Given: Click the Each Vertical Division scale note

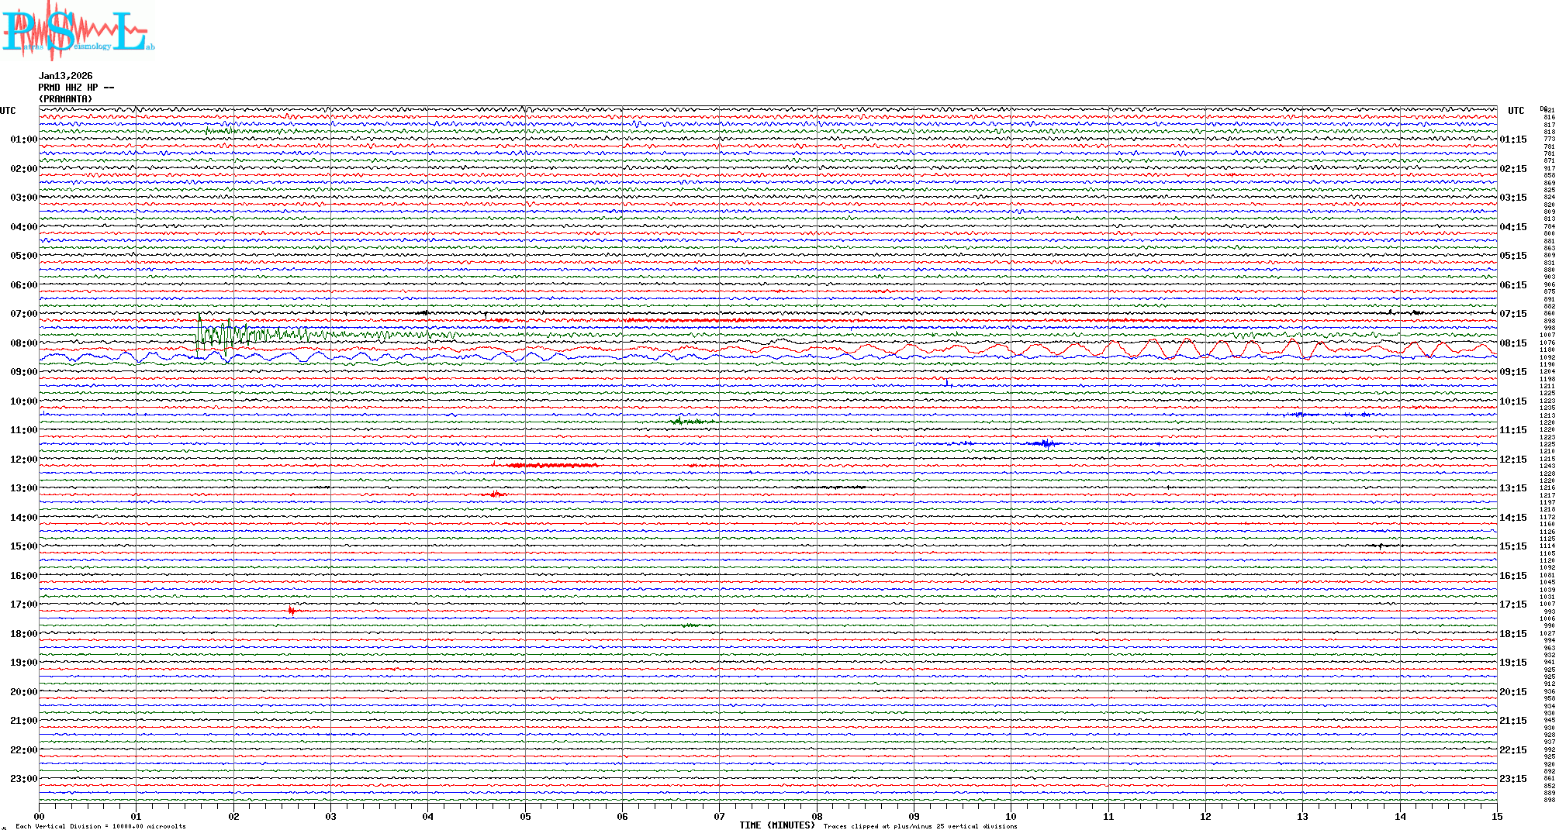Looking at the screenshot, I should tap(101, 826).
